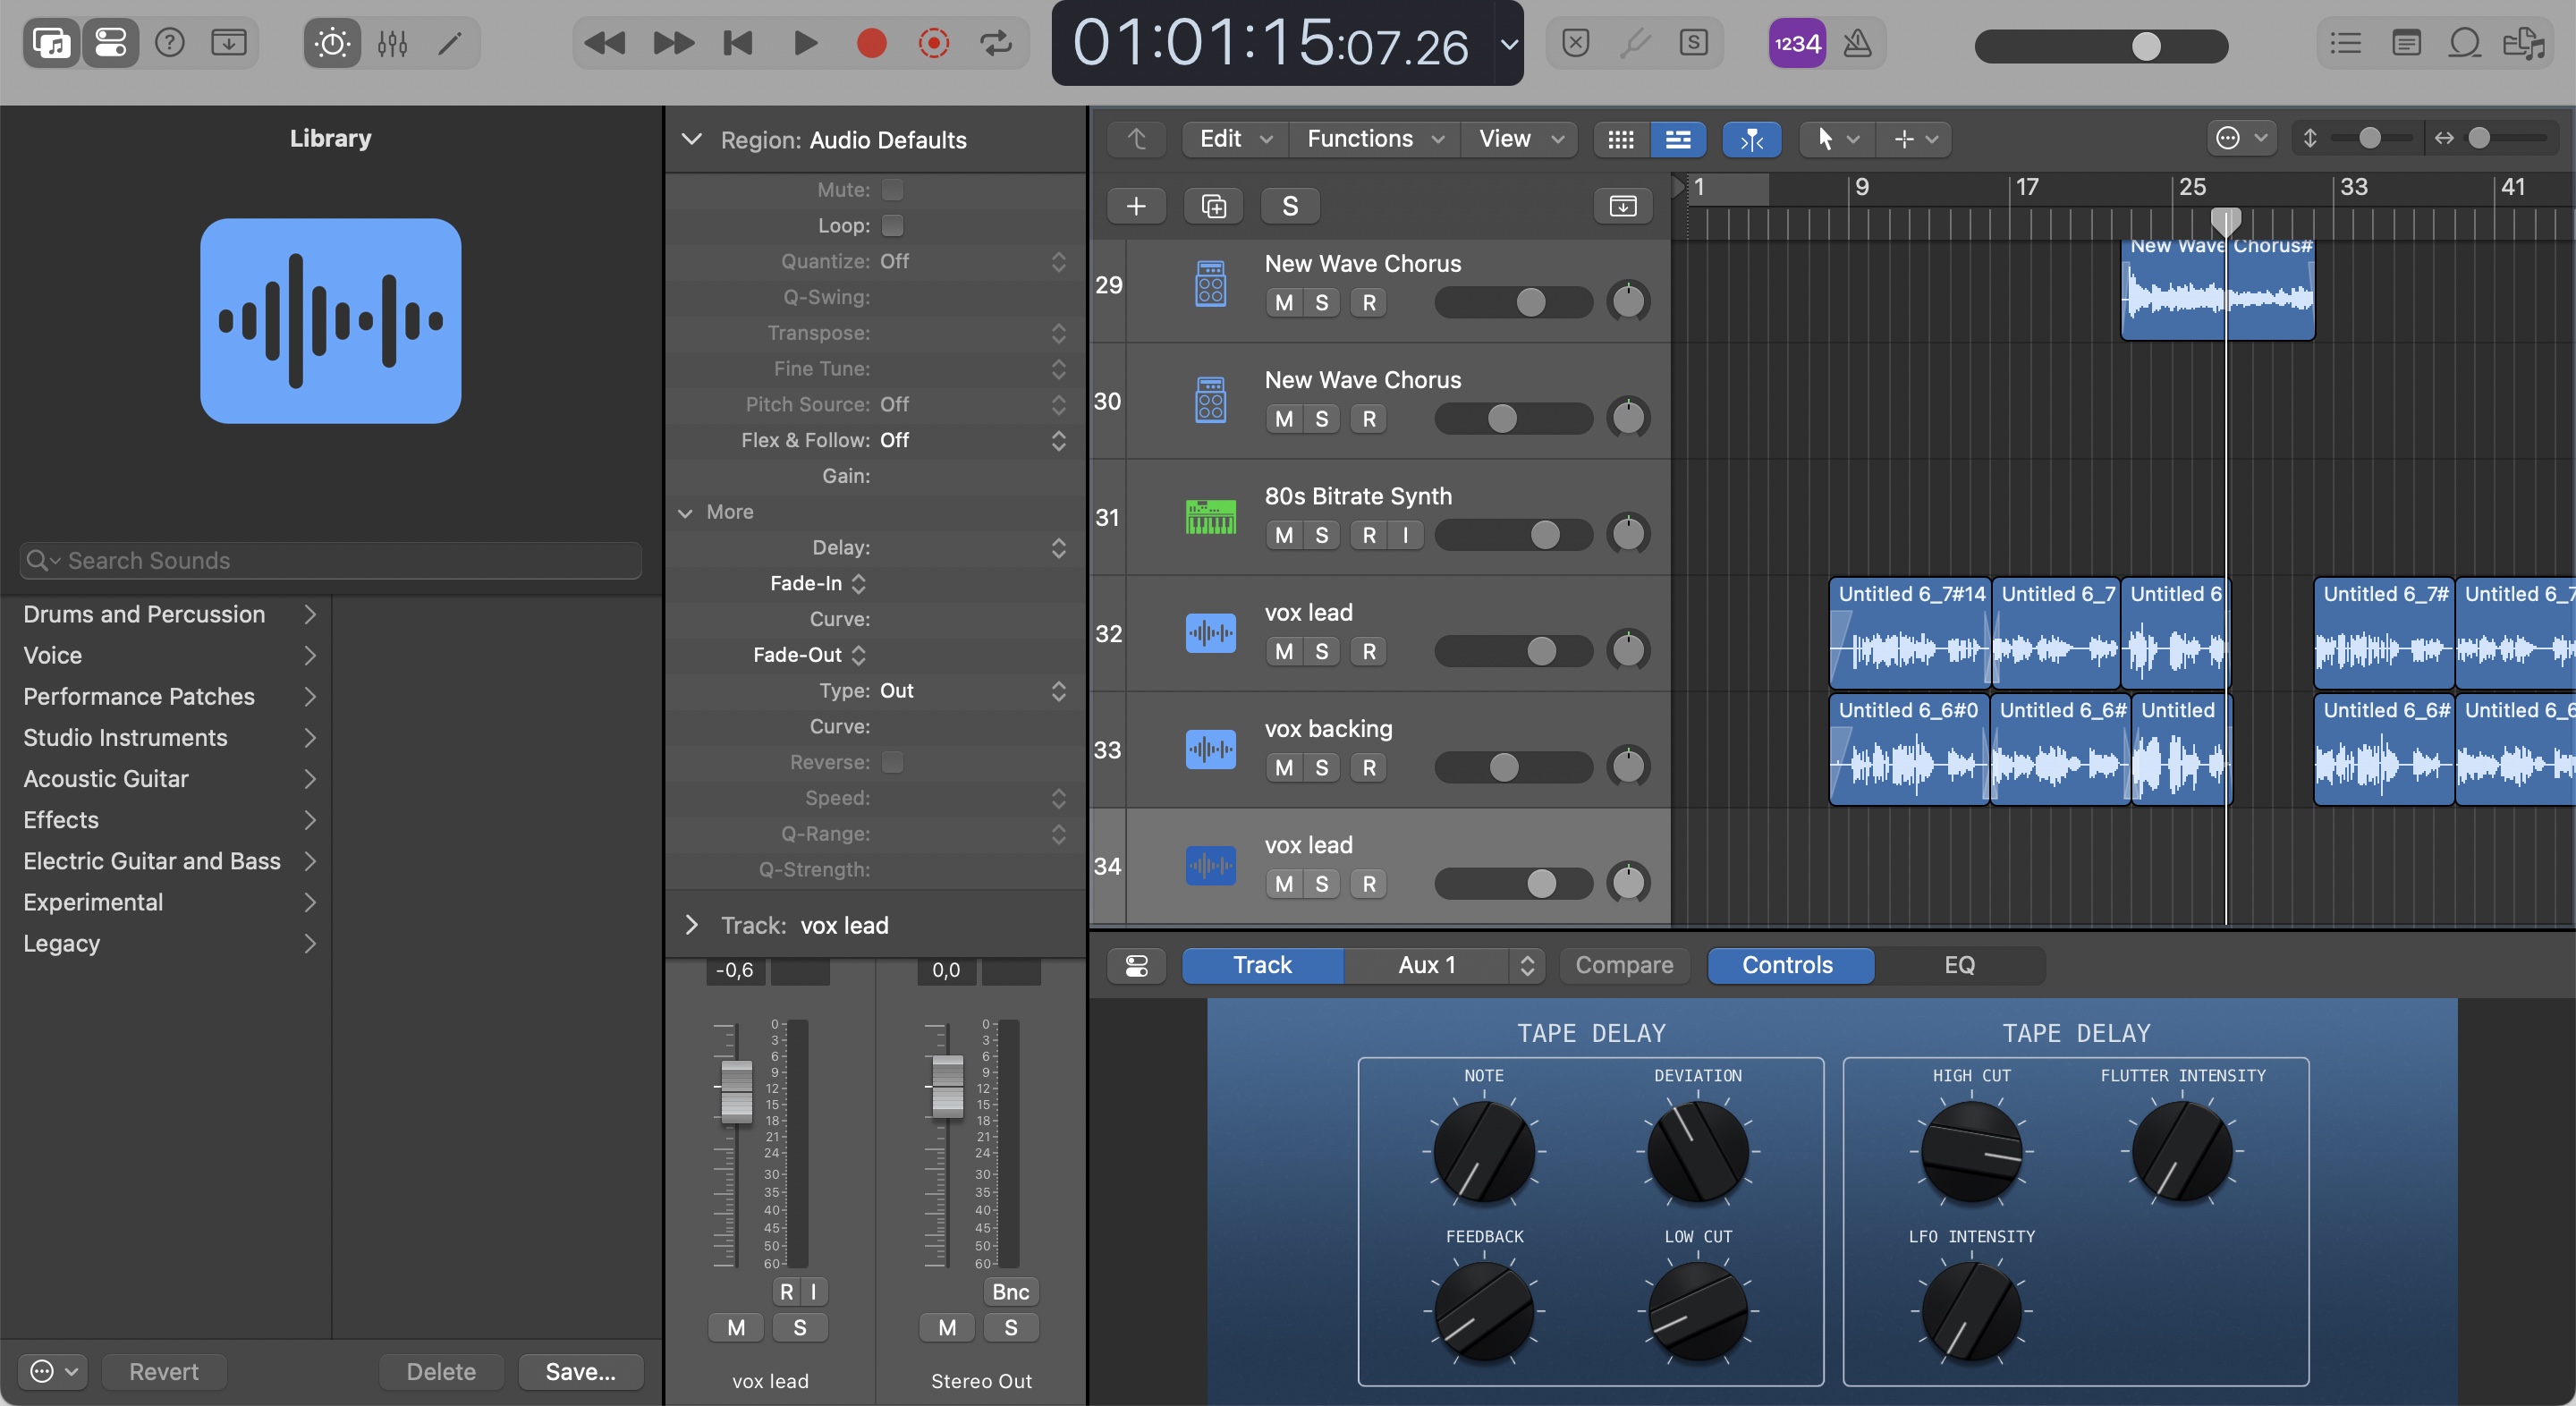Screen dimensions: 2576x1406
Task: Click the Record button in transport
Action: (x=871, y=43)
